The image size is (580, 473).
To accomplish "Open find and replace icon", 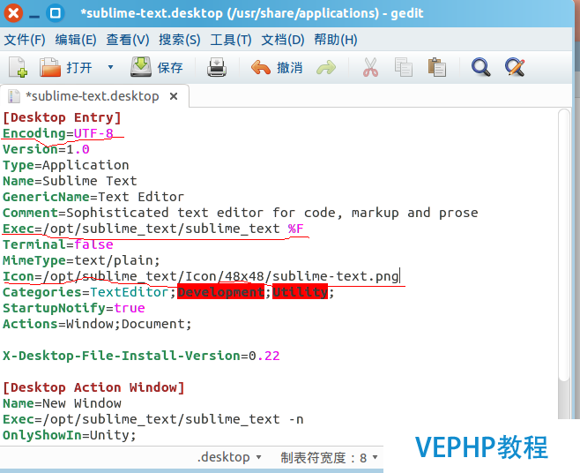I will (515, 67).
